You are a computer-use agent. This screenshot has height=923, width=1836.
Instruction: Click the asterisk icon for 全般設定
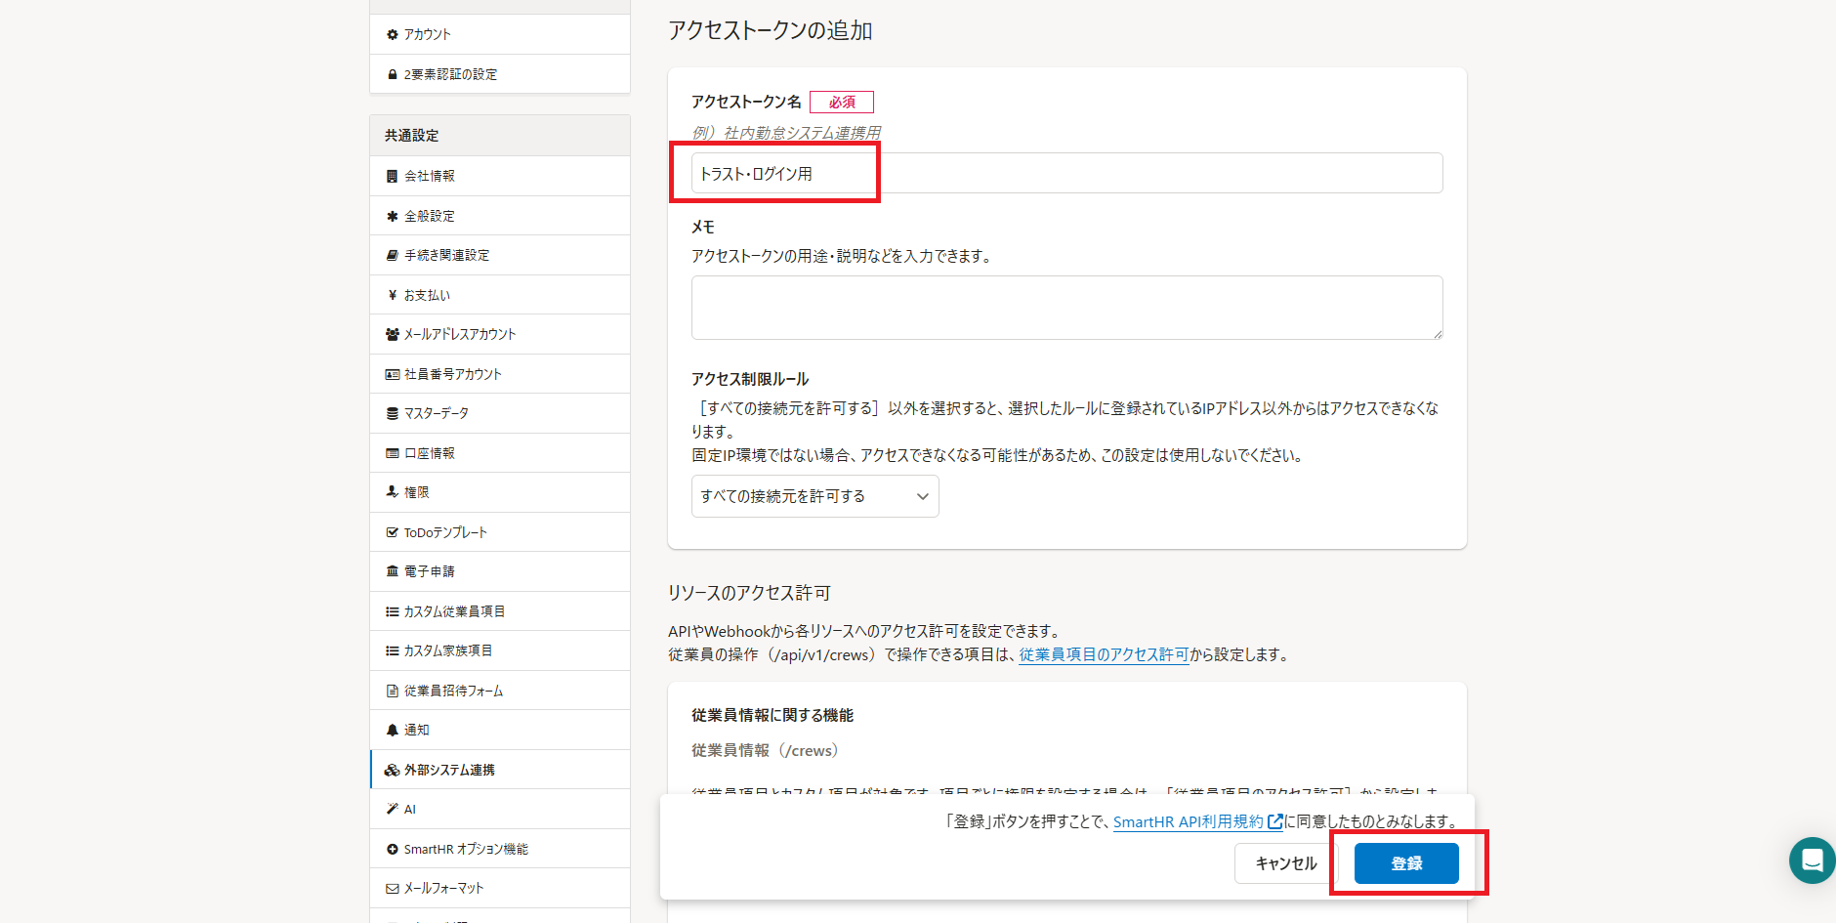coord(393,216)
